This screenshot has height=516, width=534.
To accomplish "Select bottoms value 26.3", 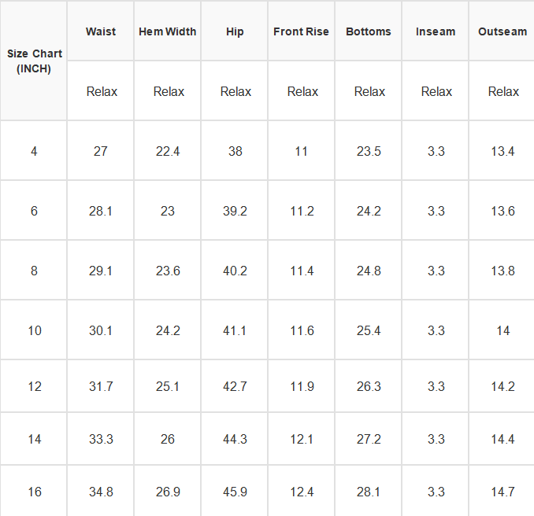I will coord(369,386).
